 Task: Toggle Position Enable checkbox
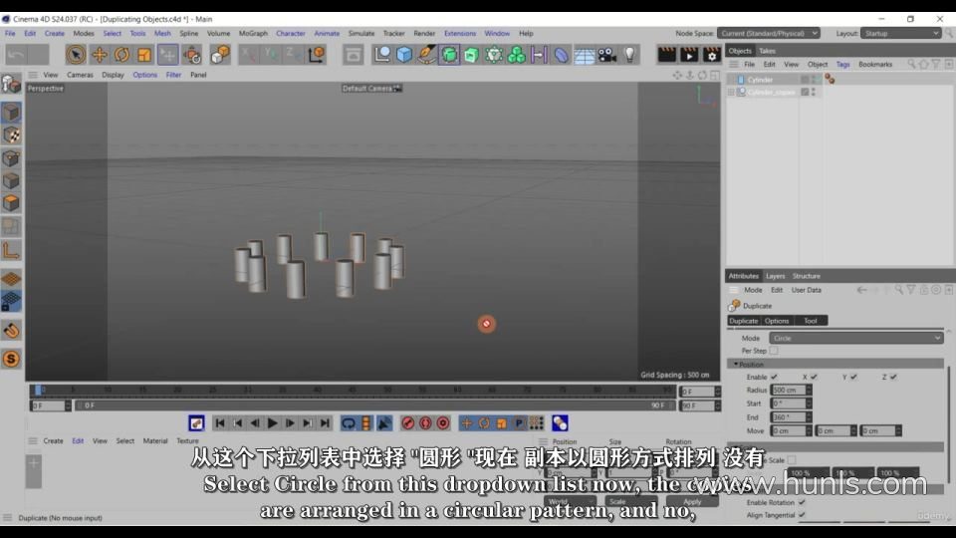(775, 377)
